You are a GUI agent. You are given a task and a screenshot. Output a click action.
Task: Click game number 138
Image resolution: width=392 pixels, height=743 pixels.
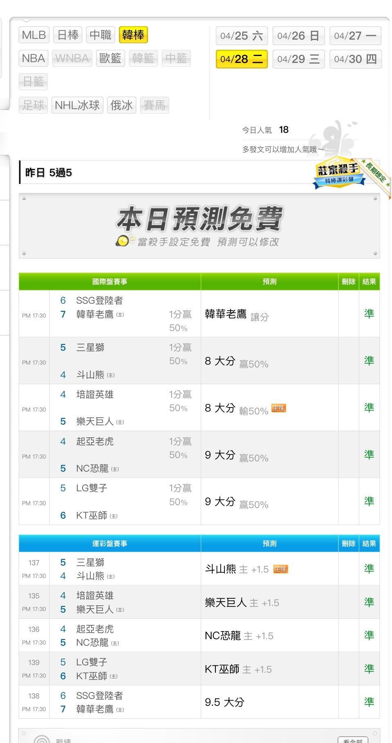click(x=34, y=696)
